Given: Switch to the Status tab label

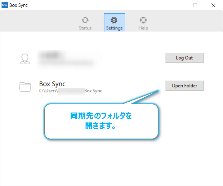Looking at the screenshot, I should coord(85,28).
